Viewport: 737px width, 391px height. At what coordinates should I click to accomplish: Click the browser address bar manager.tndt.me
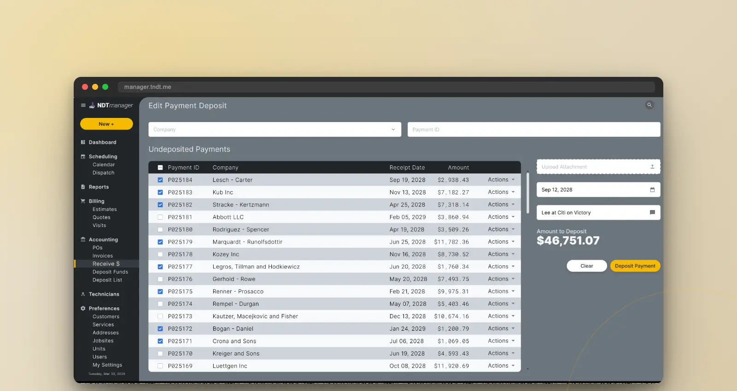coord(386,87)
